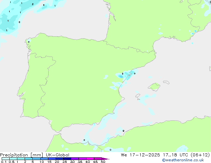
Task: Click the purple arrow tip beyond 50
Action: pos(105,159)
